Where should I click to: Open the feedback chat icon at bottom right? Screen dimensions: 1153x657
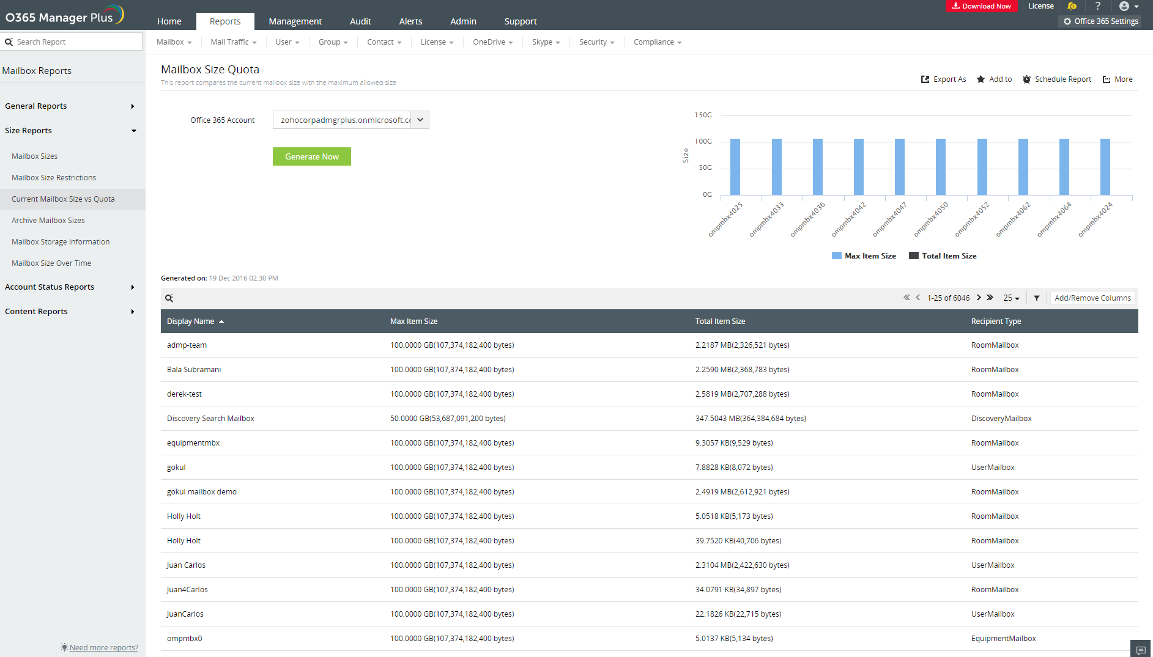coord(1141,648)
